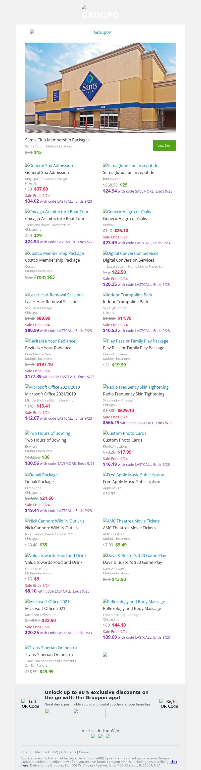Click the Groupon logo at the top

pos(100,12)
